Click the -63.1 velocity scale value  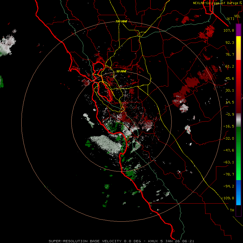pos(229,162)
